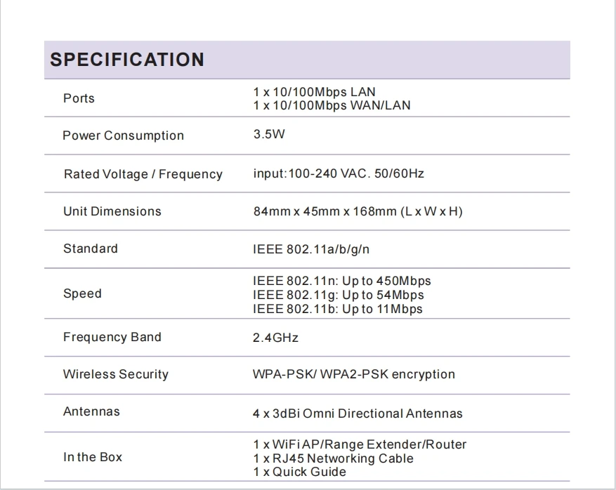Image resolution: width=616 pixels, height=490 pixels.
Task: Click the IEEE 802.11a/b/g/n standard value
Action: tap(311, 249)
